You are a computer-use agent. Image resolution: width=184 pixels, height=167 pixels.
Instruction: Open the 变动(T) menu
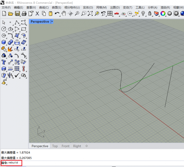[x=128, y=8]
